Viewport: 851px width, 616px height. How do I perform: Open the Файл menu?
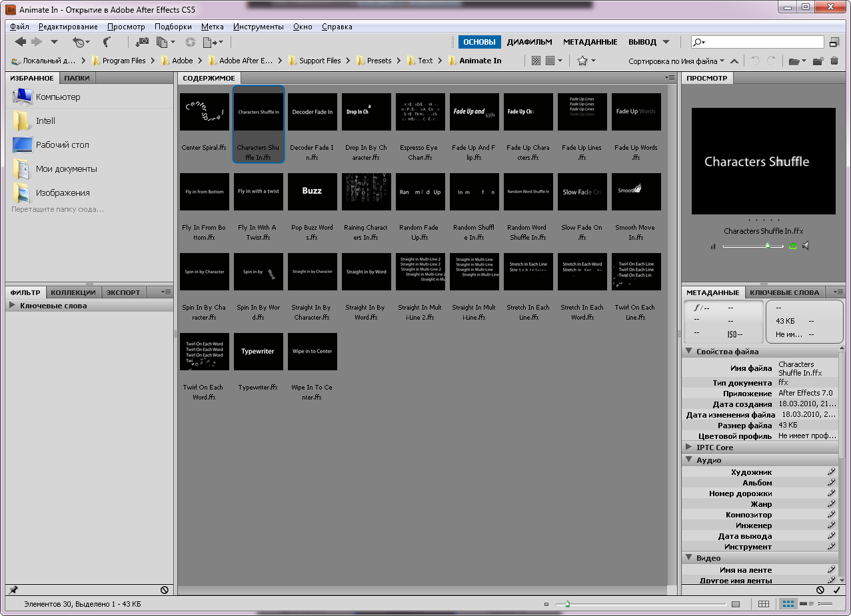click(20, 27)
